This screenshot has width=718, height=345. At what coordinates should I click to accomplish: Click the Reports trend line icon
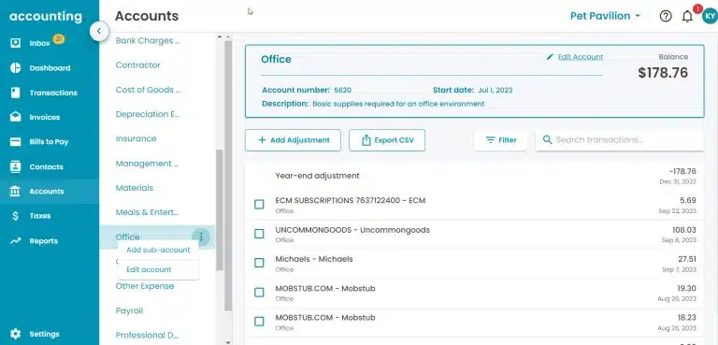[15, 240]
